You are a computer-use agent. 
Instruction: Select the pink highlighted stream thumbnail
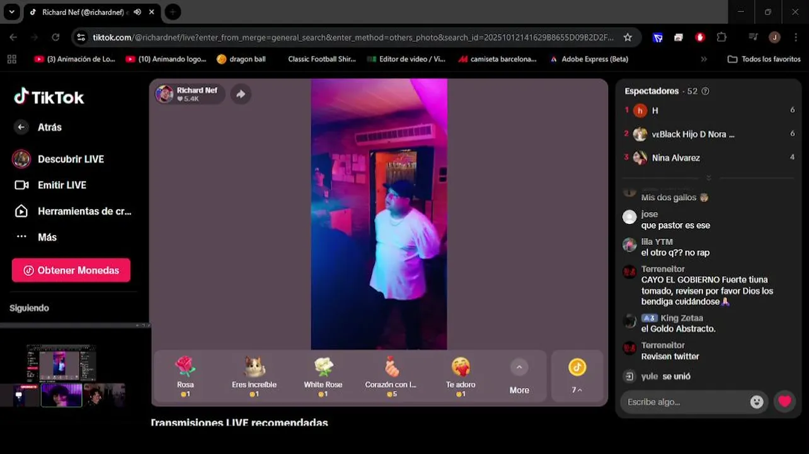click(61, 395)
